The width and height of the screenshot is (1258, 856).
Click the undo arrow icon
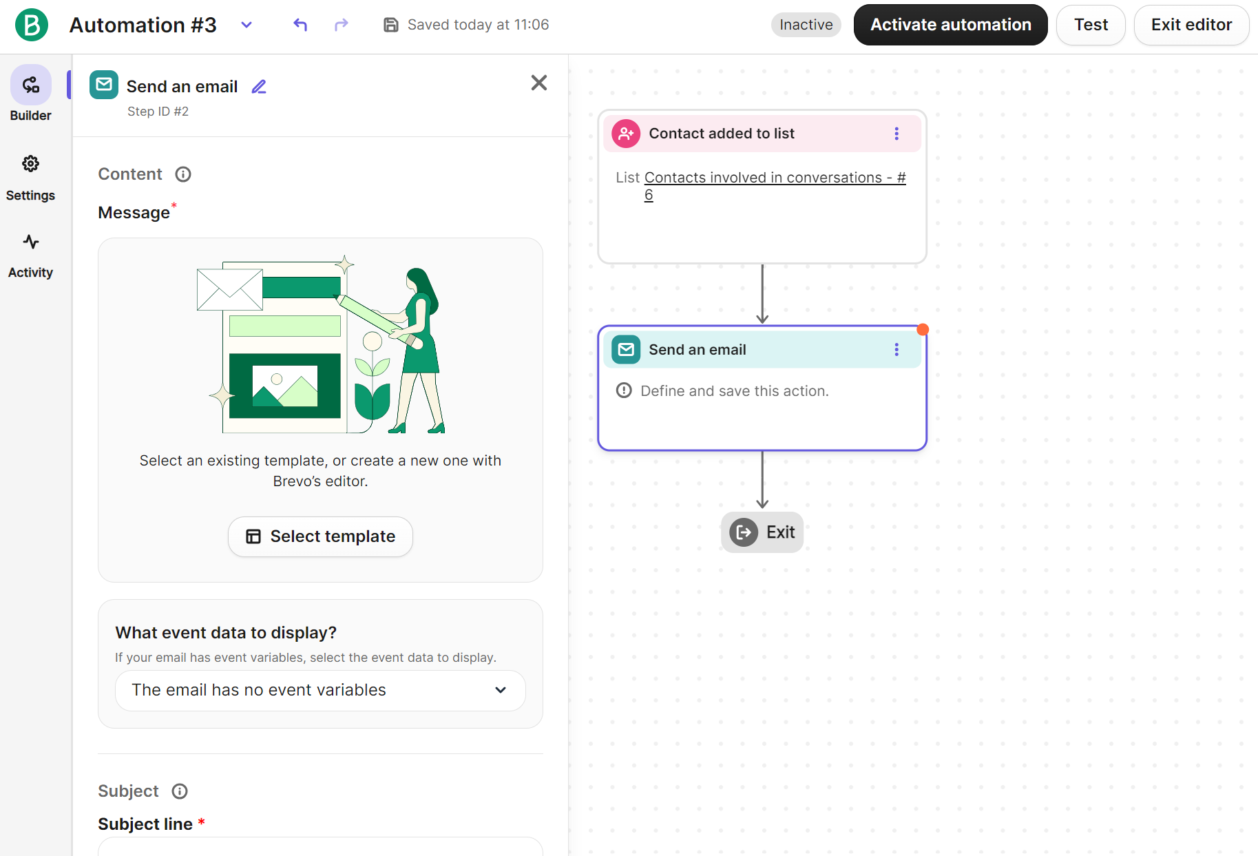pyautogui.click(x=300, y=25)
